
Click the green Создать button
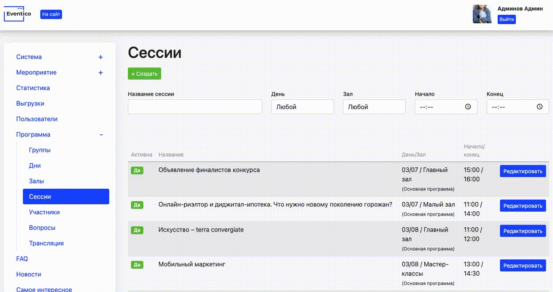pyautogui.click(x=144, y=73)
